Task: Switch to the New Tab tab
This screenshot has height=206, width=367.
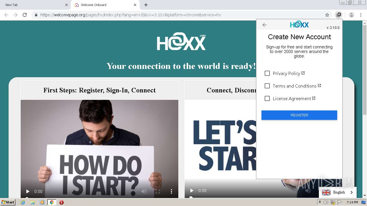Action: (x=35, y=5)
